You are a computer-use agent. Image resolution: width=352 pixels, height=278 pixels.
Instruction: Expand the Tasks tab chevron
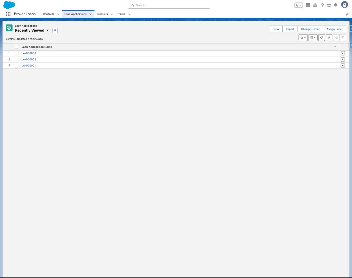point(129,14)
